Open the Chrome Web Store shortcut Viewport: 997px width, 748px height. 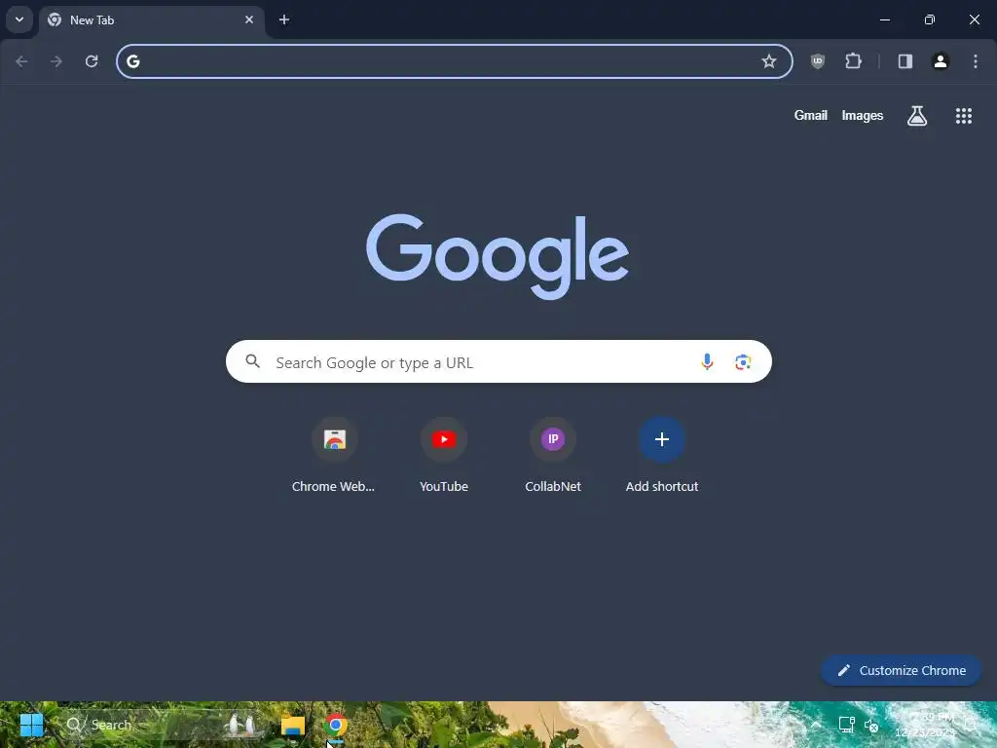[x=334, y=455]
